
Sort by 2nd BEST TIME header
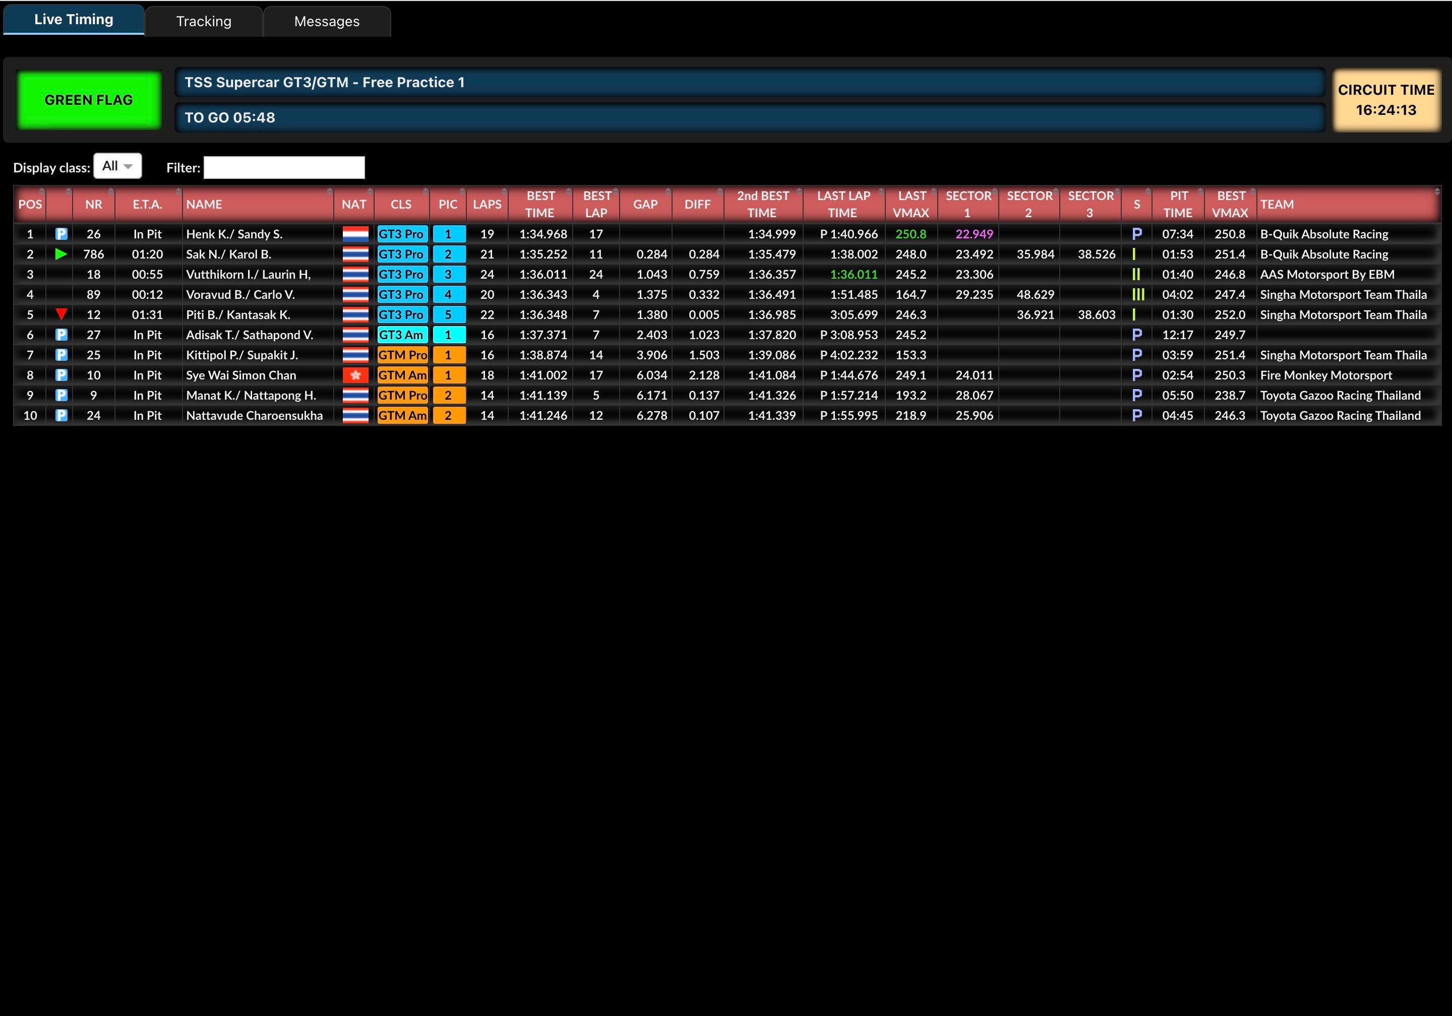click(x=763, y=204)
